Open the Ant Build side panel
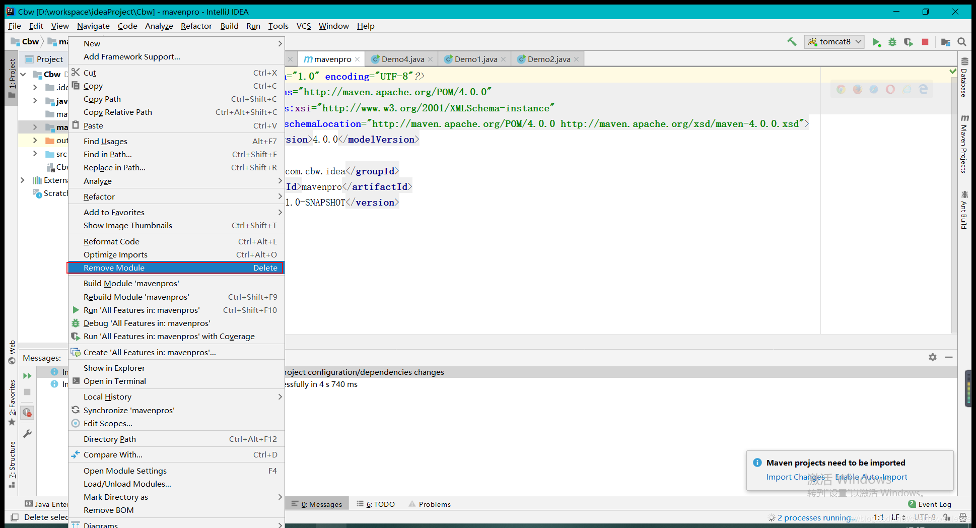The width and height of the screenshot is (976, 528). (x=964, y=210)
